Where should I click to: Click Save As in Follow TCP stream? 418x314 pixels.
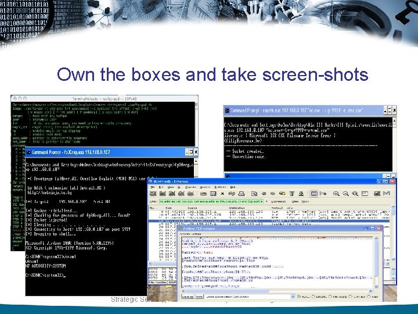coord(188,297)
